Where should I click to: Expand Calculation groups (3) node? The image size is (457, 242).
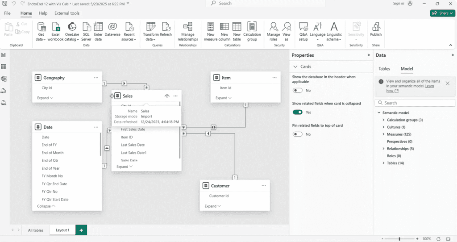[x=383, y=120]
